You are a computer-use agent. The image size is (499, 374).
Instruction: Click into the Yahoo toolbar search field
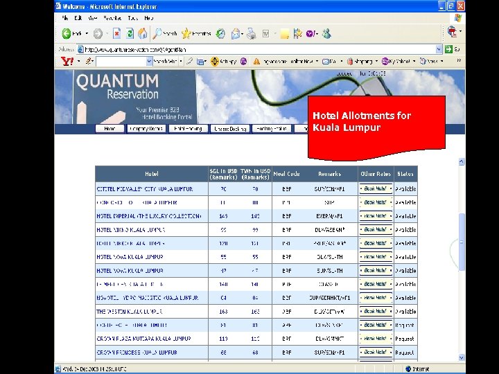121,62
